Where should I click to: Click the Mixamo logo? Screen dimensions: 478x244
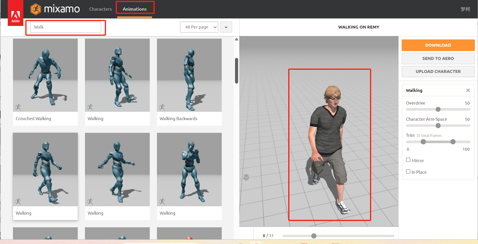[55, 9]
